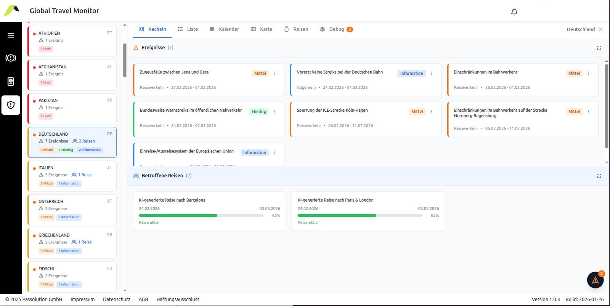This screenshot has width=610, height=306.
Task: Clear the Deutschland filter
Action: [x=601, y=29]
